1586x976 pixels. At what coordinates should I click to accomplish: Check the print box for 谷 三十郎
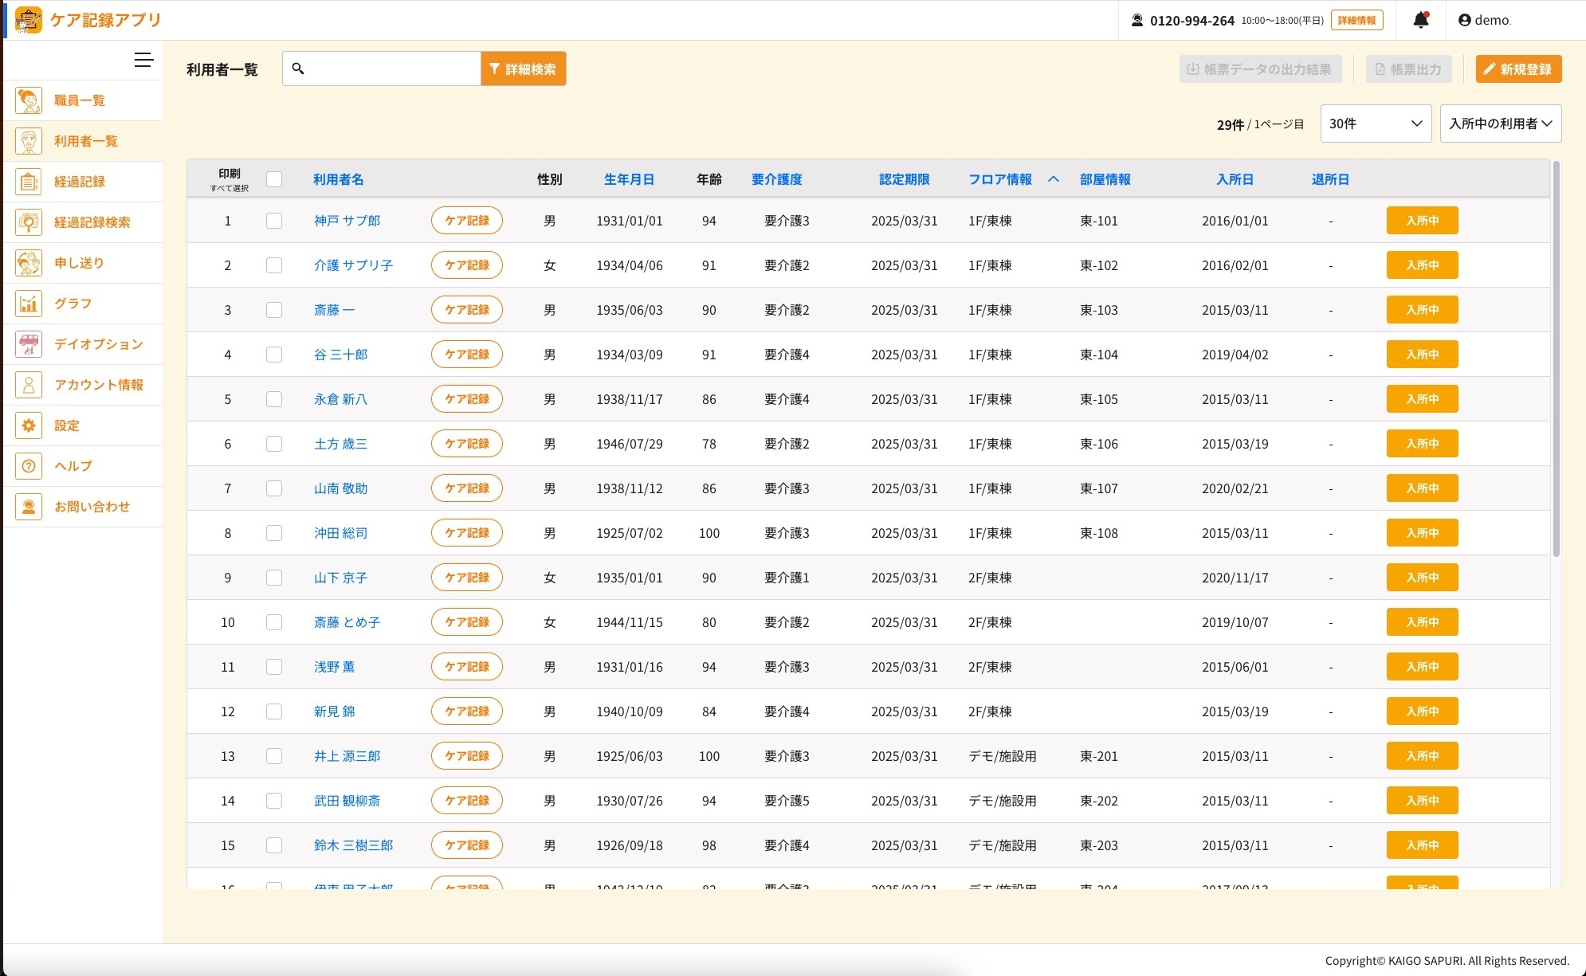pyautogui.click(x=274, y=355)
